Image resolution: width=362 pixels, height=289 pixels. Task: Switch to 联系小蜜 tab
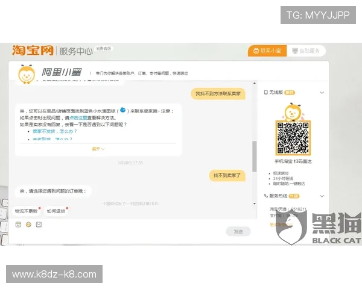click(267, 51)
